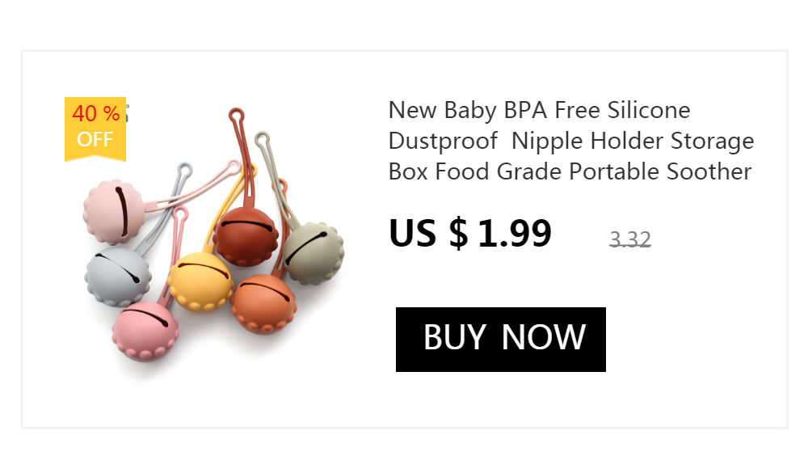Click the sage green pacifier holder ball
808x469 pixels.
click(314, 253)
